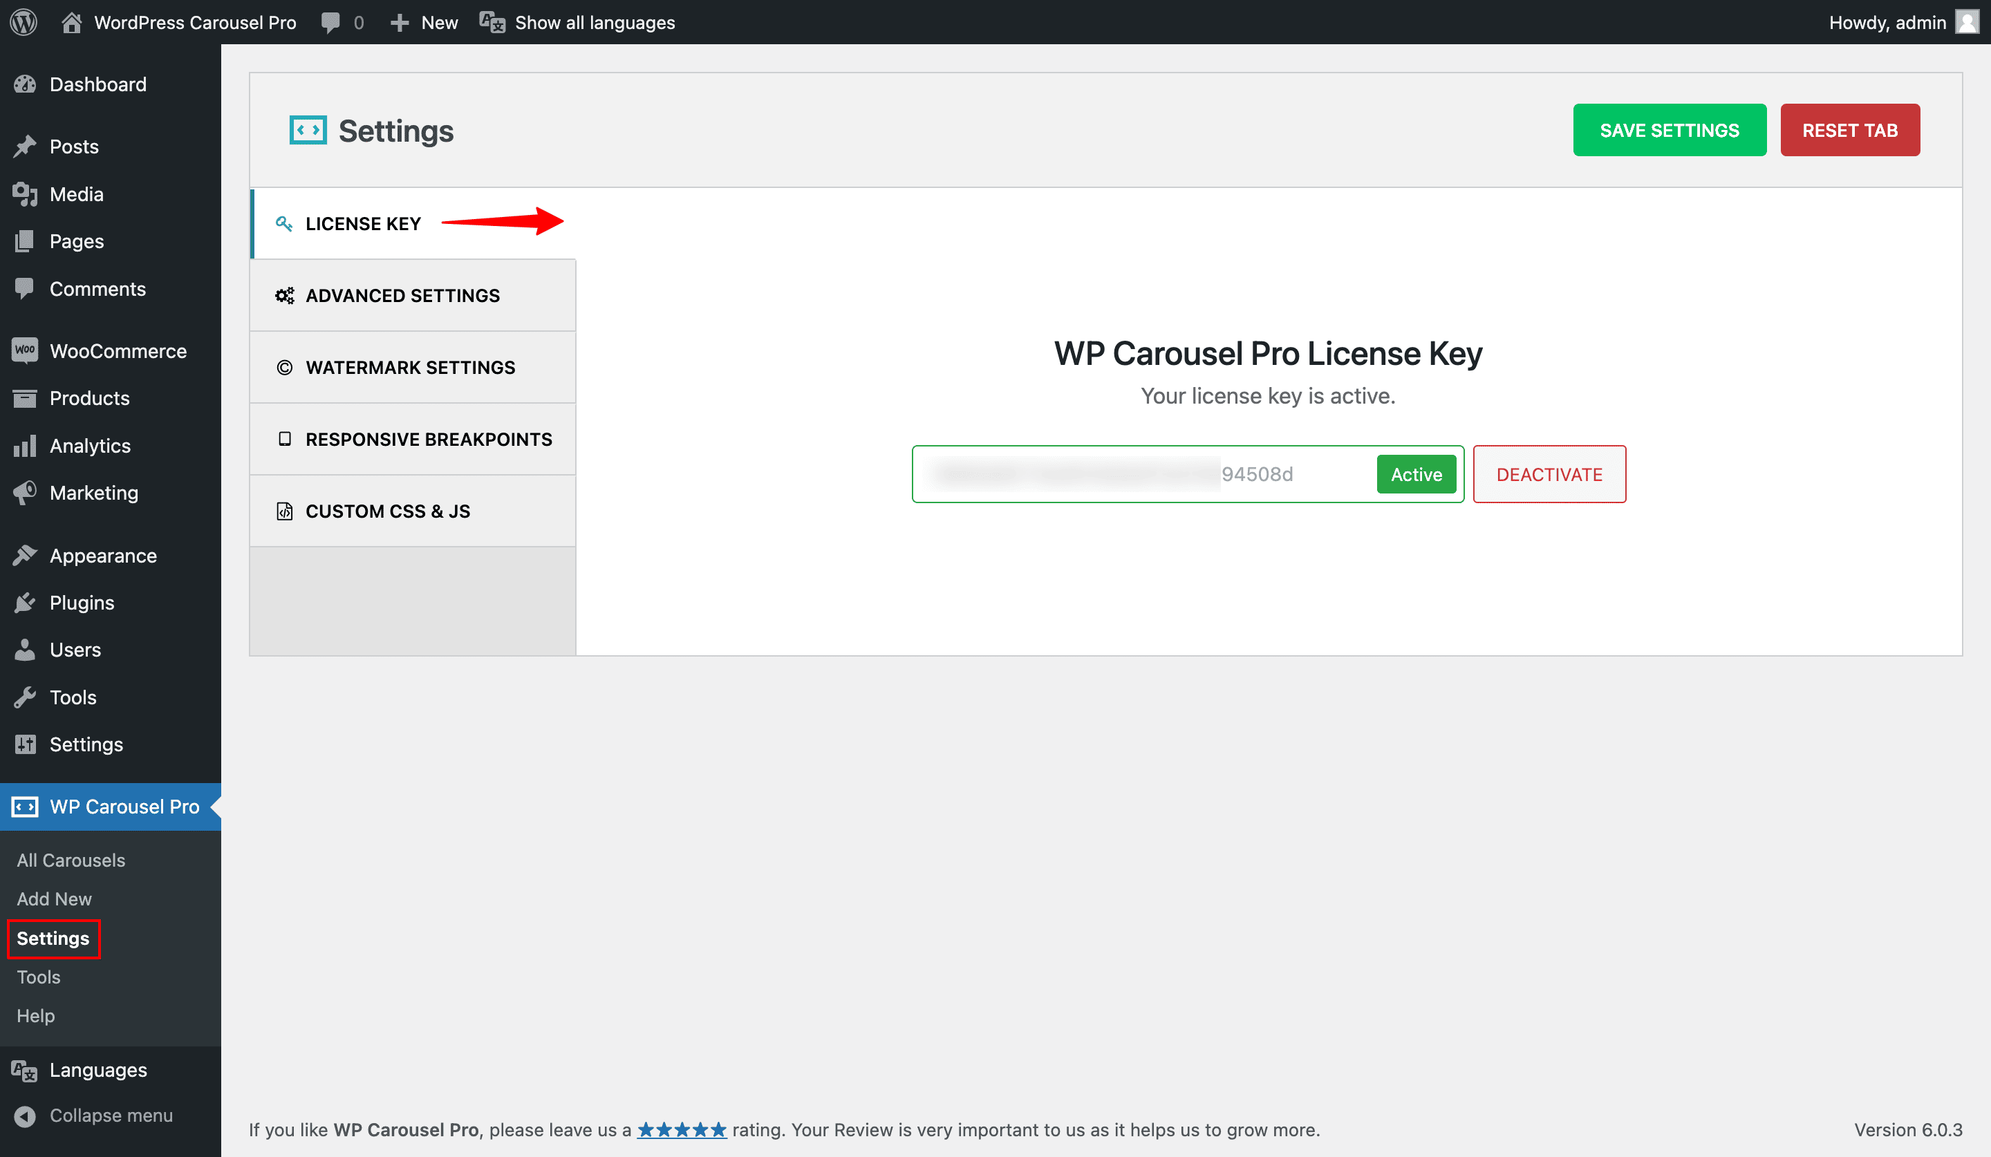Open the comments bubble icon in admin bar
The height and width of the screenshot is (1157, 1991).
330,22
